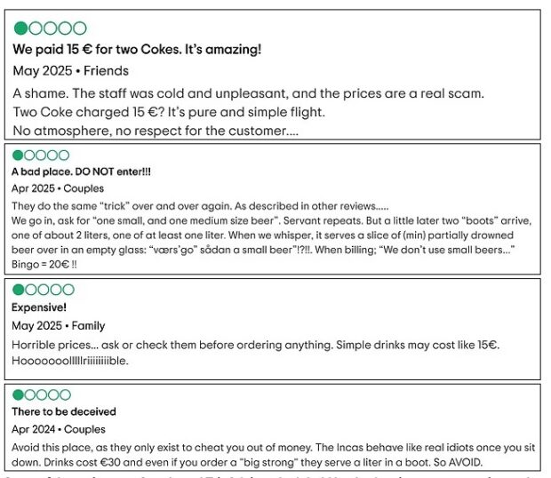This screenshot has height=478, width=551.
Task: Click the fifth rating bubble on the Cokes review
Action: tap(80, 28)
